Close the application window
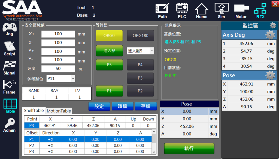The image size is (279, 159). 275,4
